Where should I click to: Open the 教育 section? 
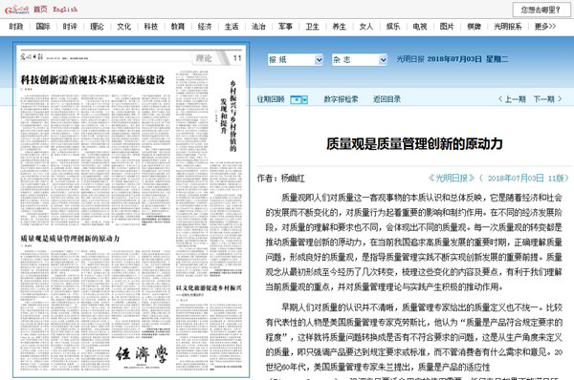tap(178, 27)
